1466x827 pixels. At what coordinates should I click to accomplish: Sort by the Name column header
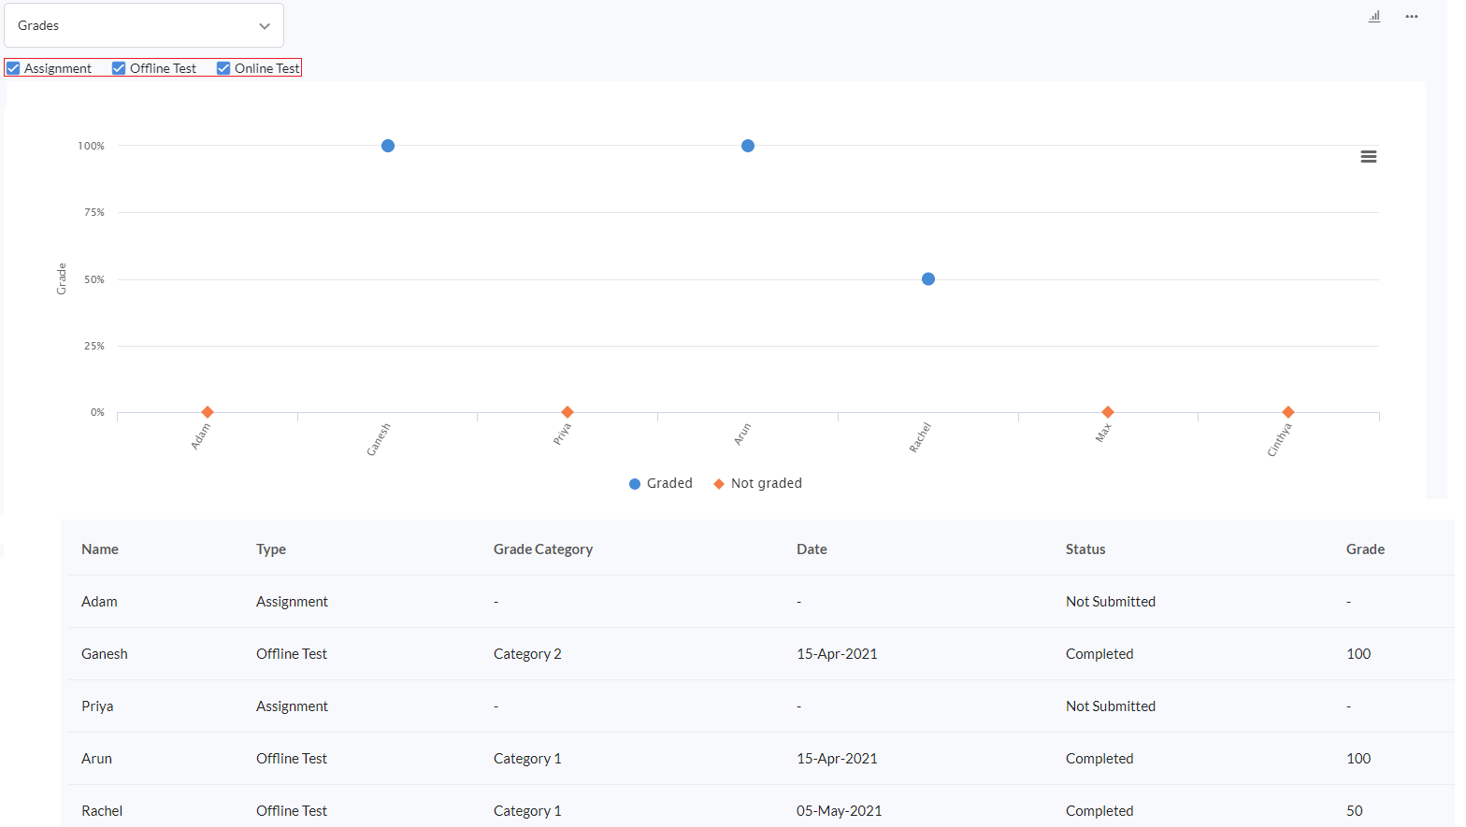tap(100, 549)
